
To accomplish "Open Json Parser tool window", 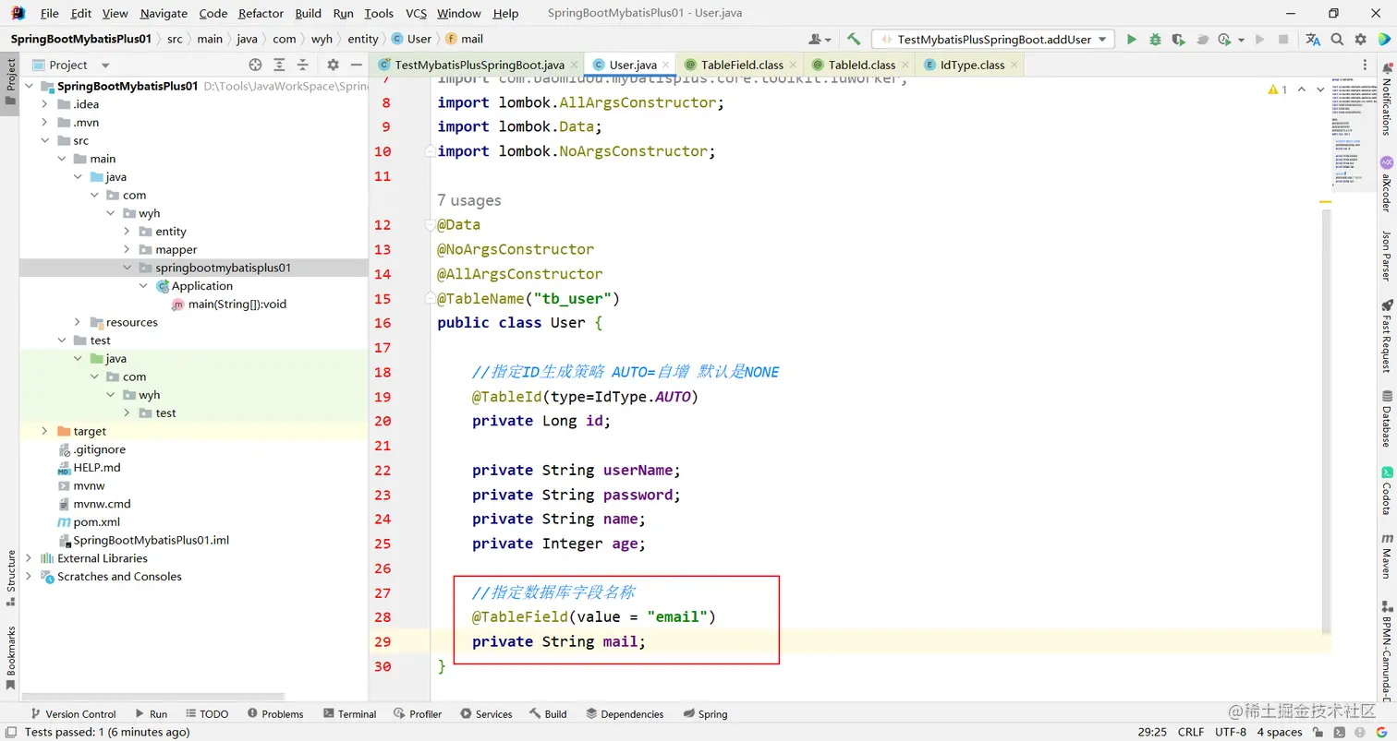I will [x=1386, y=255].
